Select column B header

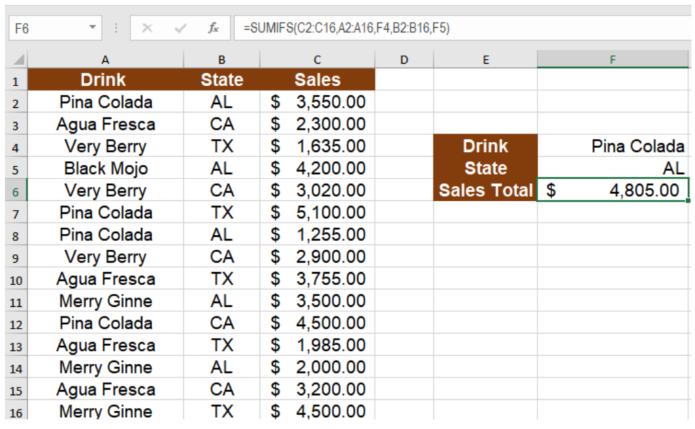[x=221, y=60]
